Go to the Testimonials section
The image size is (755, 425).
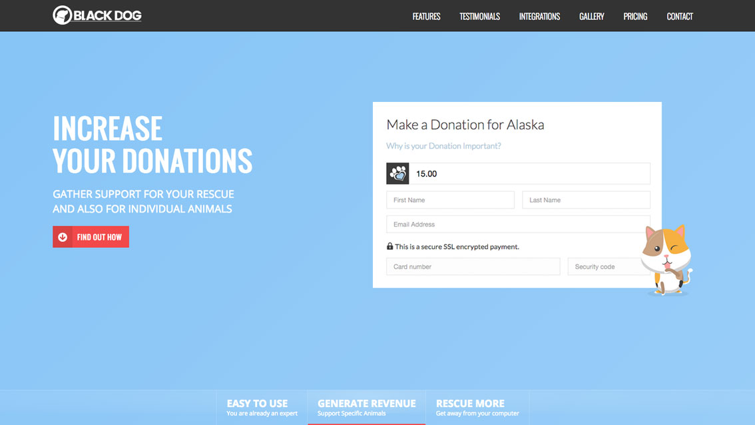click(479, 17)
